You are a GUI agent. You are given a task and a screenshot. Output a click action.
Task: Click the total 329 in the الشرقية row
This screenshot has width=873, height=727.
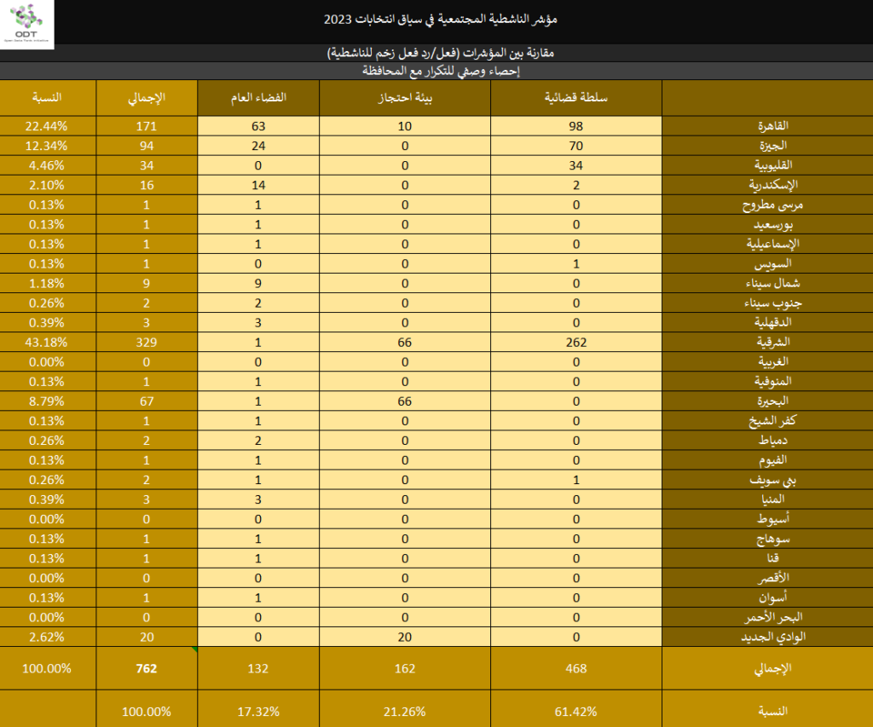(x=147, y=343)
